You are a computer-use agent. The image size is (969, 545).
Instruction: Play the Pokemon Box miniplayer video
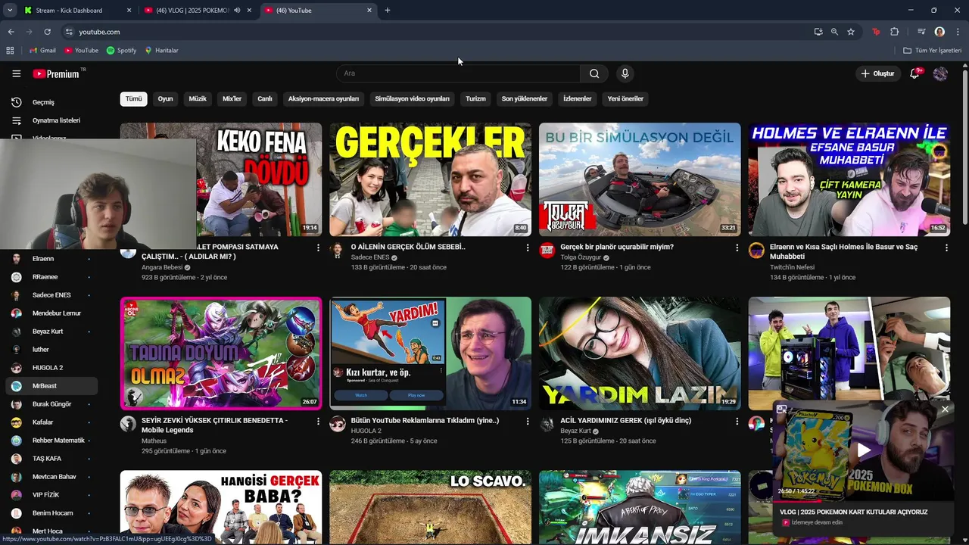click(864, 450)
